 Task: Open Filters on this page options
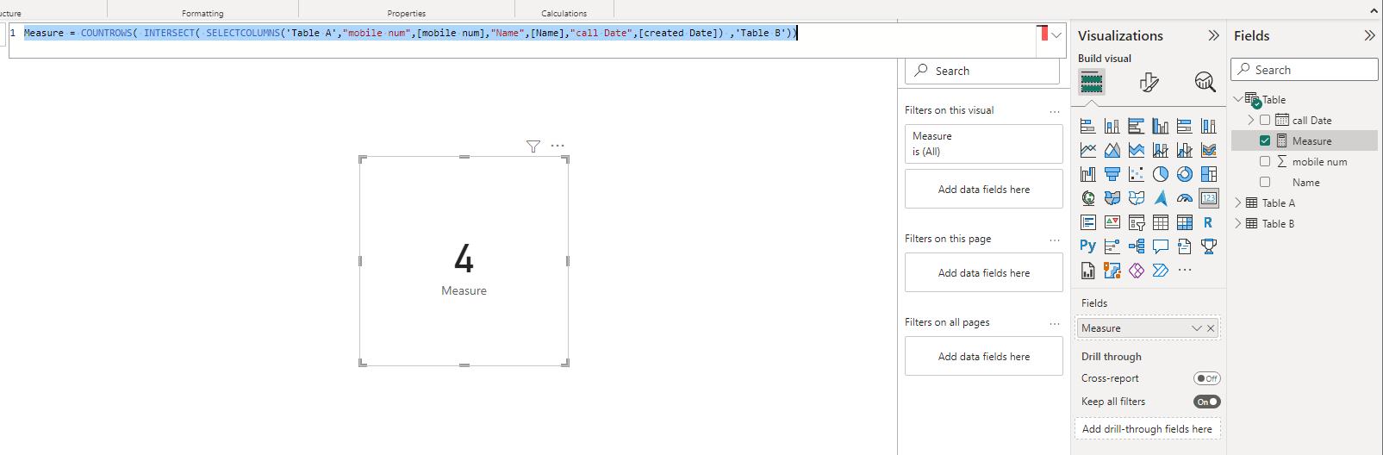(x=1055, y=240)
